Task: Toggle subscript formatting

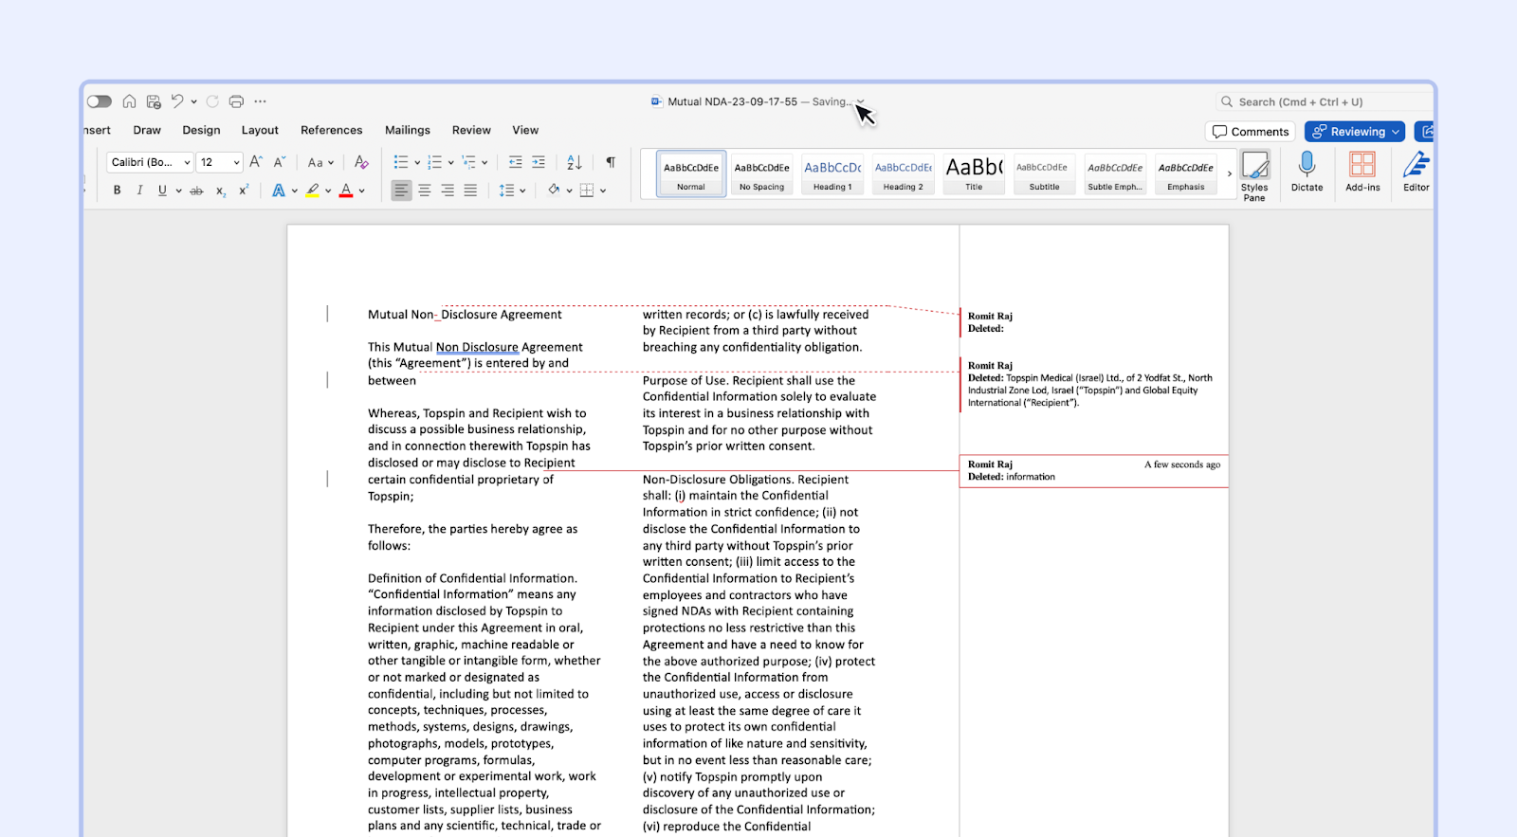Action: (x=220, y=191)
